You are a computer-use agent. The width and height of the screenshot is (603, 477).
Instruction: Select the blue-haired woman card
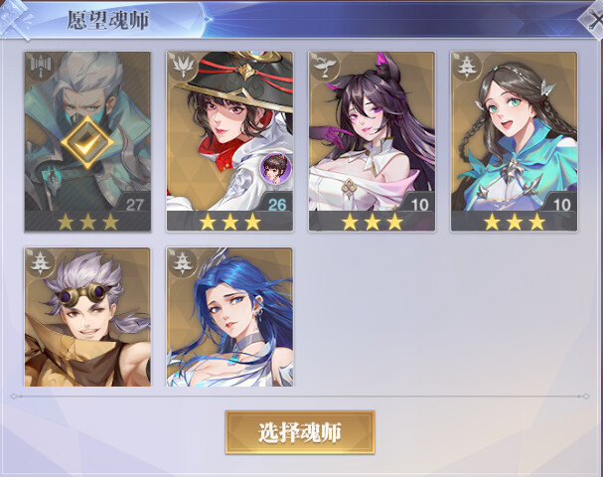pos(229,317)
